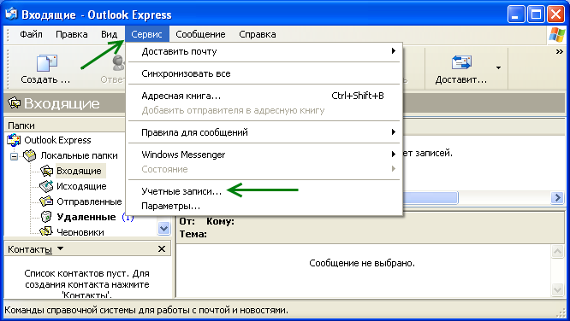Select Удаленные folder in tree
Viewport: 570px width, 321px height.
pyautogui.click(x=86, y=217)
